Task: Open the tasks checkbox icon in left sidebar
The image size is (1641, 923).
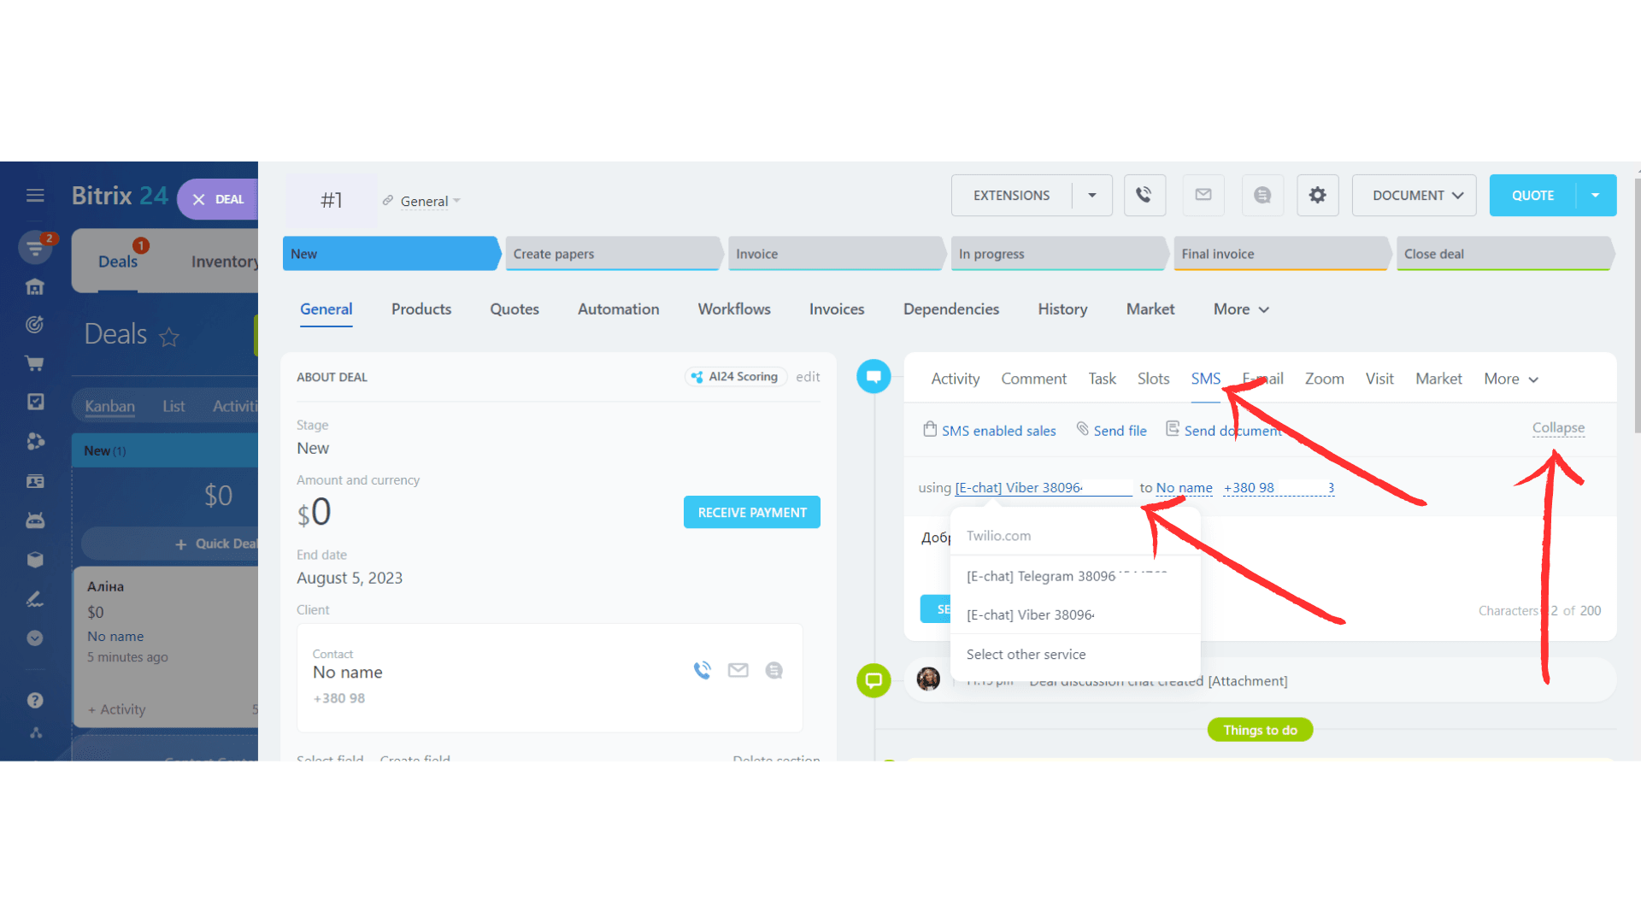Action: coord(35,402)
